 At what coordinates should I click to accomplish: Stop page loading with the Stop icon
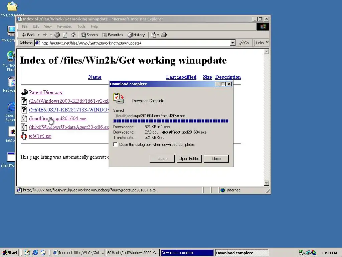click(57, 35)
